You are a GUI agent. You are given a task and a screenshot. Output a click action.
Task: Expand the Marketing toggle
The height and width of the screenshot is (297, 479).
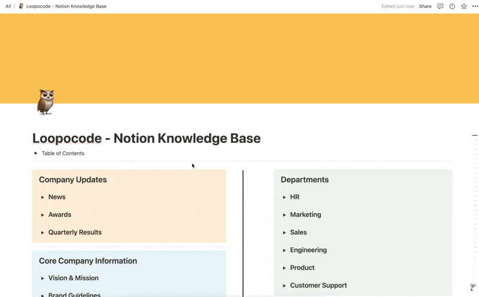284,215
